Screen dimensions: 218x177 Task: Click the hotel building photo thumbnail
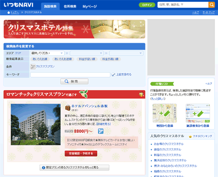36,125
